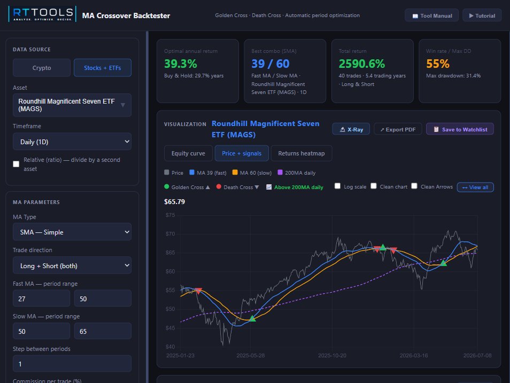The image size is (510, 383).
Task: Click the red Death Cross legend dot
Action: [x=219, y=186]
